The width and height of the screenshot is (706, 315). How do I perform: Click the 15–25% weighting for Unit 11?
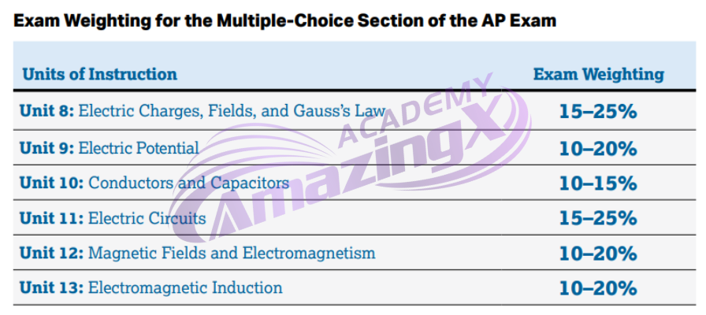(x=598, y=218)
